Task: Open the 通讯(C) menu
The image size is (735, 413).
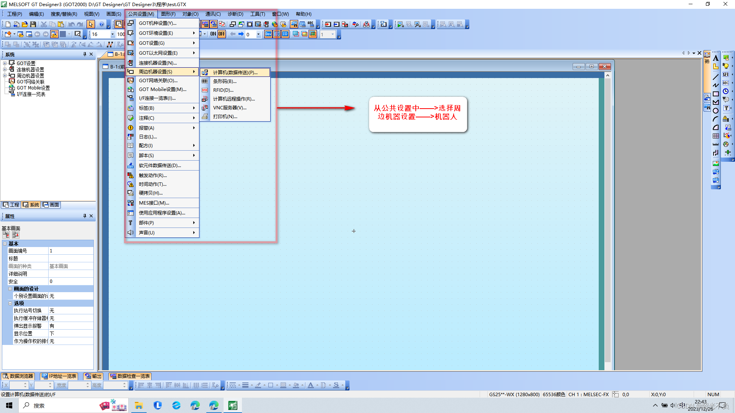Action: [x=213, y=14]
